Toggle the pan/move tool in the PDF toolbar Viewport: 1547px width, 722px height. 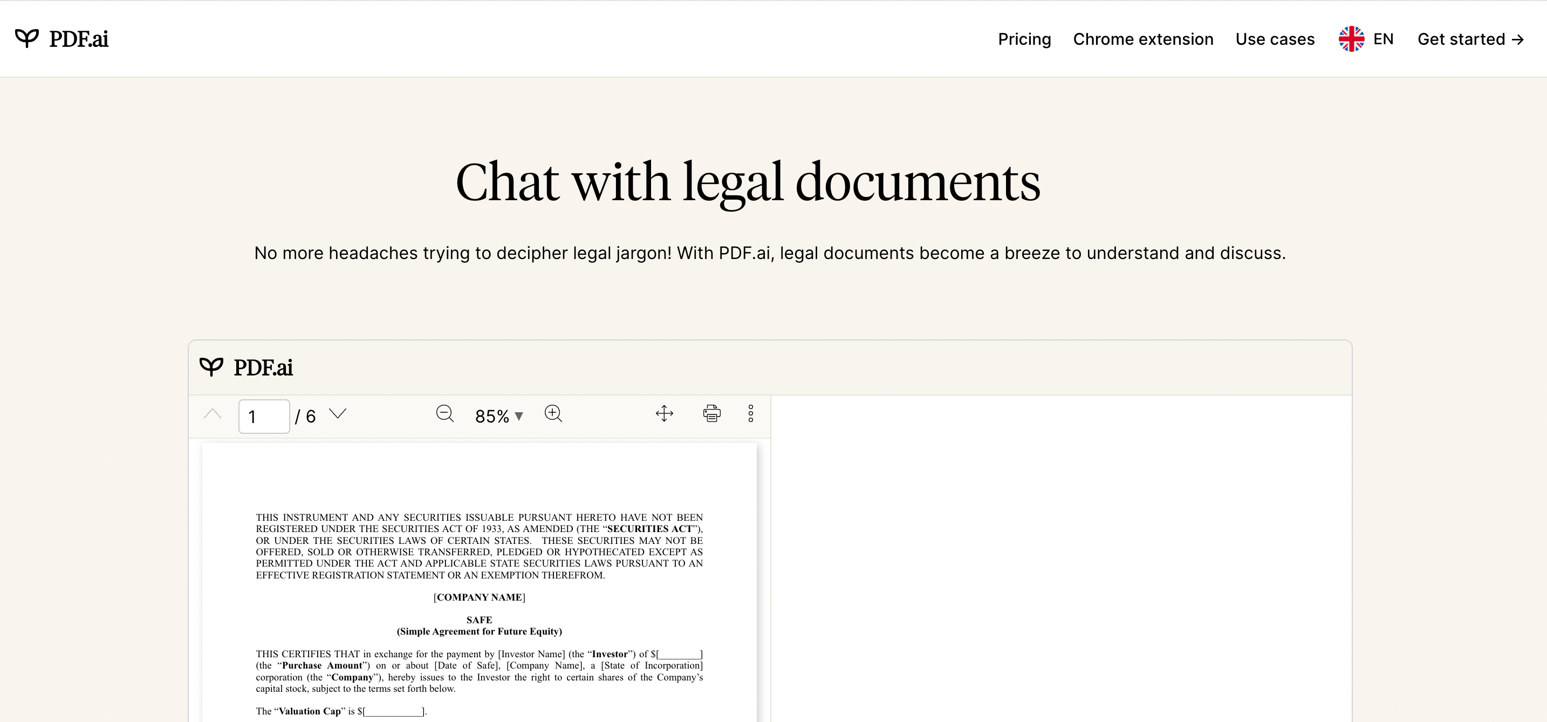[x=664, y=414]
